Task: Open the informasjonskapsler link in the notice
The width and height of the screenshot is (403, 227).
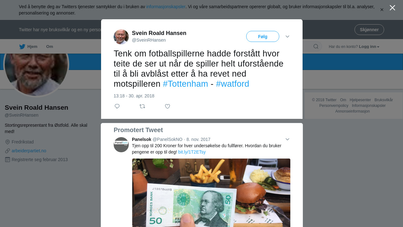Action: [166, 7]
